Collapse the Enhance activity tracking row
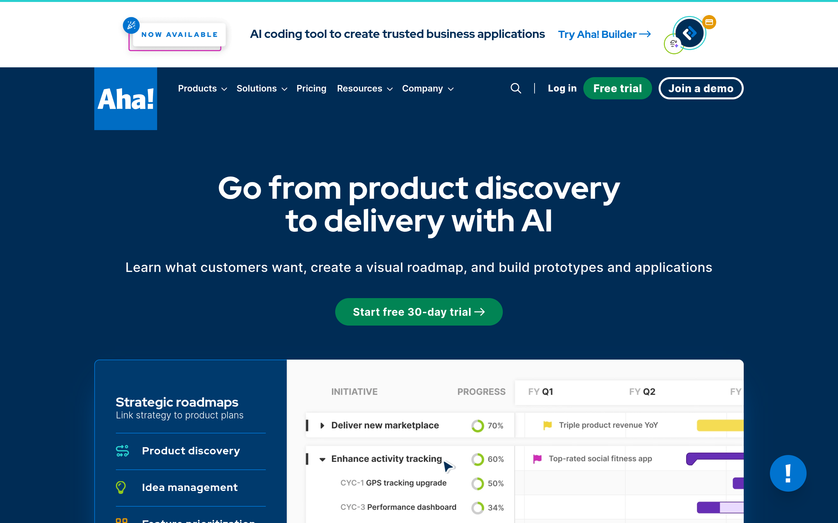 (322, 459)
